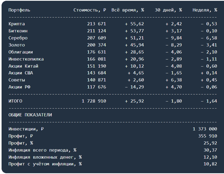Select the Акции Китай row
Screen dimensions: 224x174
tap(113, 66)
